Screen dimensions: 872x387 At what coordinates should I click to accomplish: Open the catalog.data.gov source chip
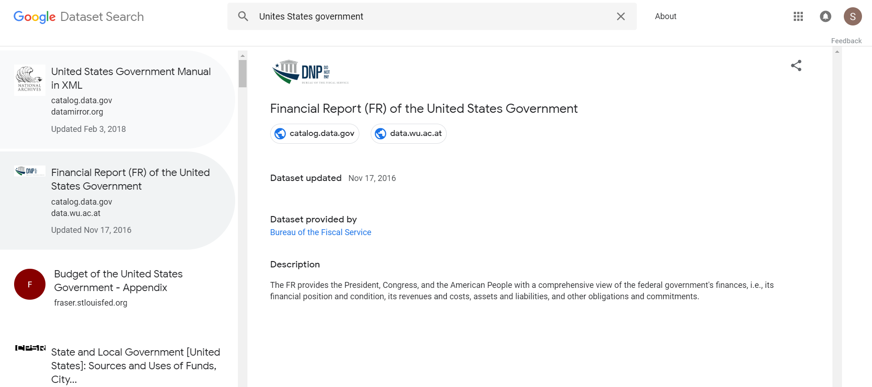pos(315,134)
